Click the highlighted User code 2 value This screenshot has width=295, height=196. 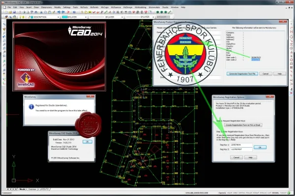point(256,60)
